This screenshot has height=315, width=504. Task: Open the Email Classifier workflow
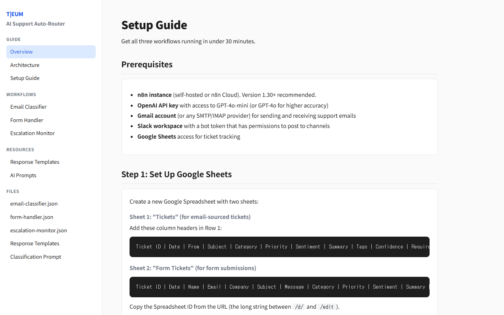pos(28,107)
